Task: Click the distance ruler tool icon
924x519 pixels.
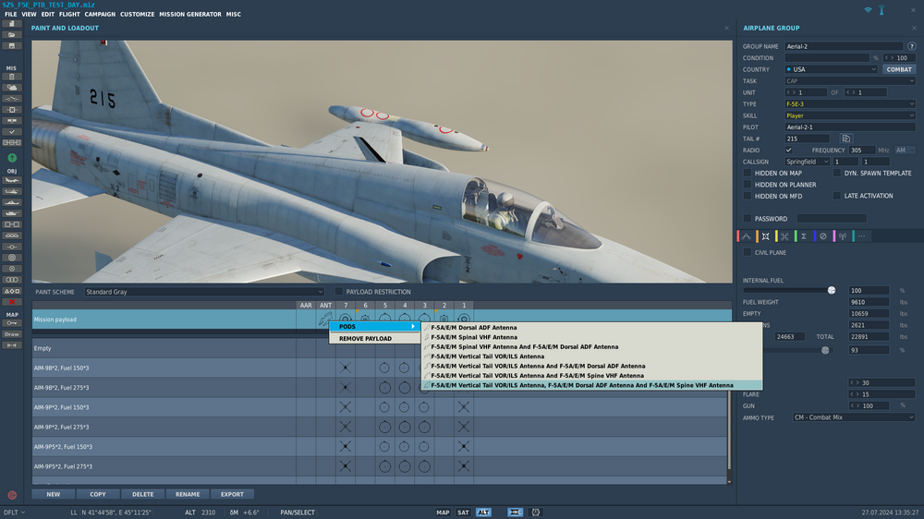Action: (x=11, y=345)
